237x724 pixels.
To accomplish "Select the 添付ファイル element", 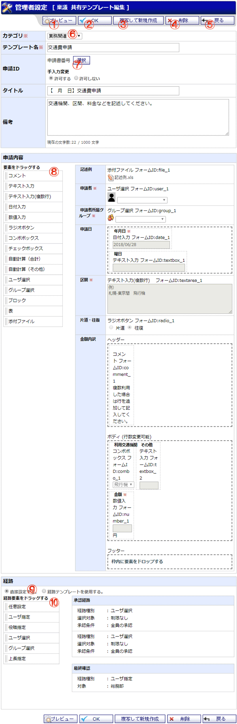I will [x=33, y=321].
